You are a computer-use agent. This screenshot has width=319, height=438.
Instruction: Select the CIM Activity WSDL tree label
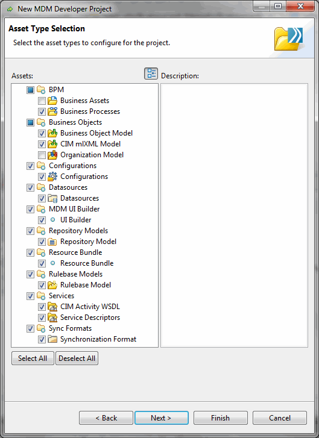click(90, 307)
